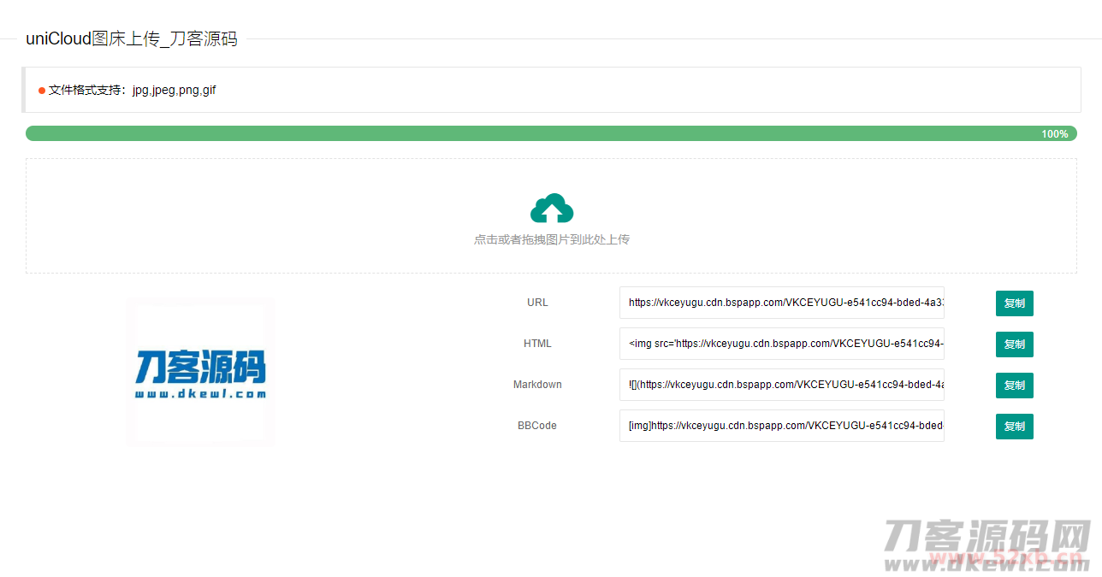The image size is (1102, 577).
Task: Select the Markdown code field
Action: point(781,385)
